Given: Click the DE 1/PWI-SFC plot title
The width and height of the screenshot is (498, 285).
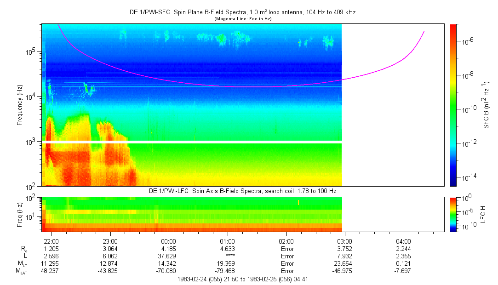Looking at the screenshot, I should click(242, 12).
